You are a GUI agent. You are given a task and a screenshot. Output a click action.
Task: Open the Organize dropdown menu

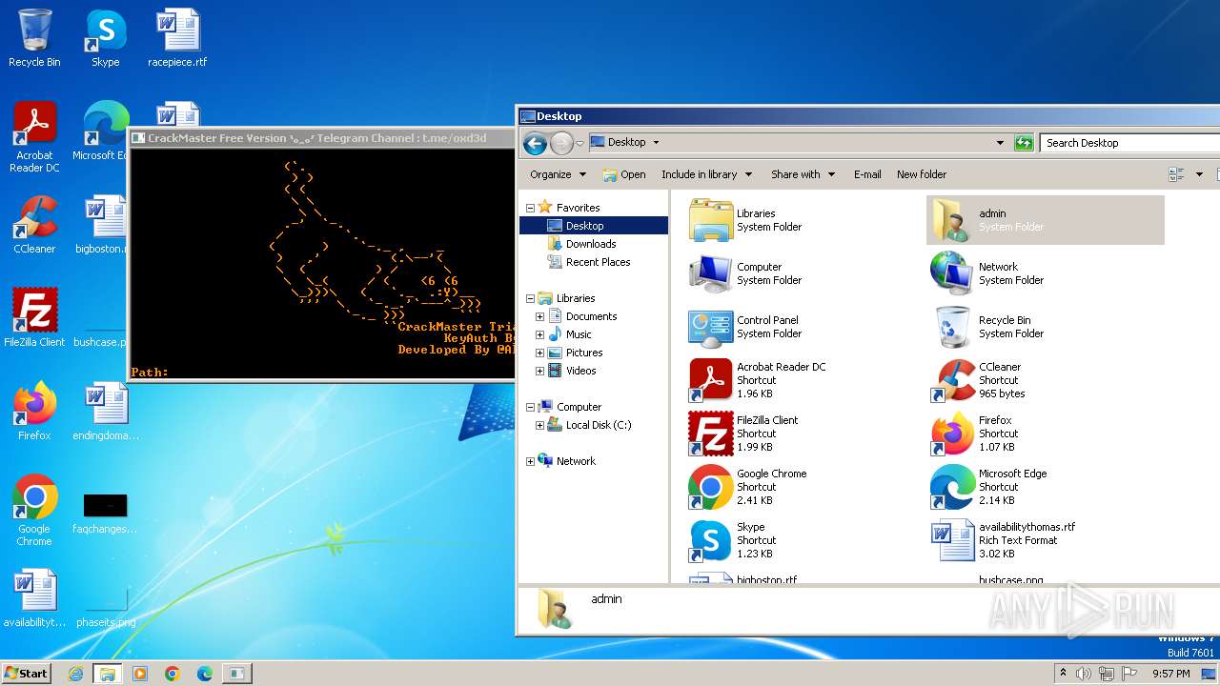558,174
